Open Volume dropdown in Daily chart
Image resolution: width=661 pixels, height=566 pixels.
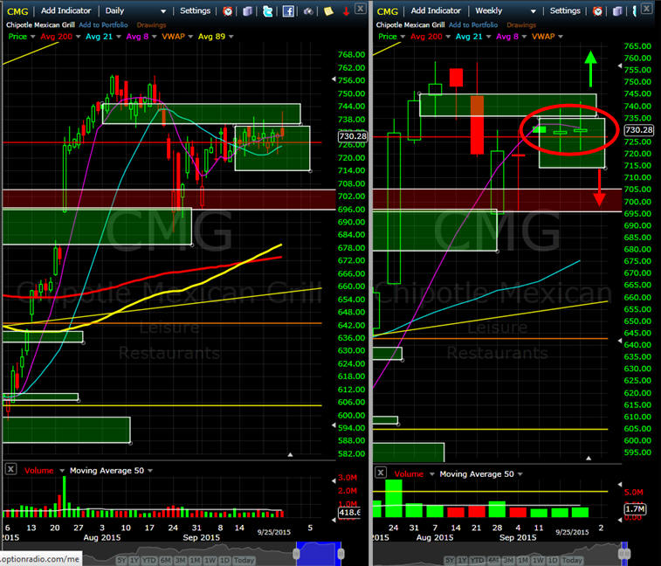[x=62, y=471]
